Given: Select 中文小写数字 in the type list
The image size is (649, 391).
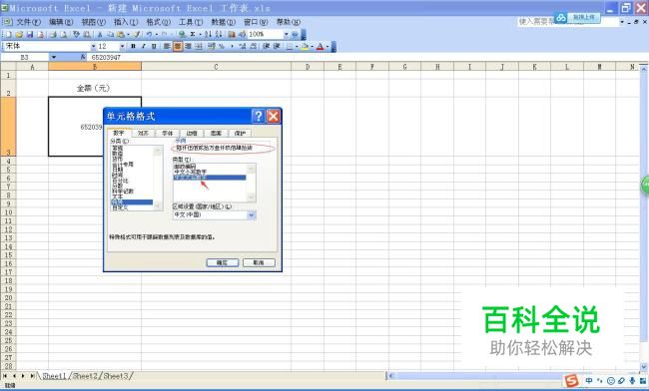Looking at the screenshot, I should pyautogui.click(x=190, y=172).
